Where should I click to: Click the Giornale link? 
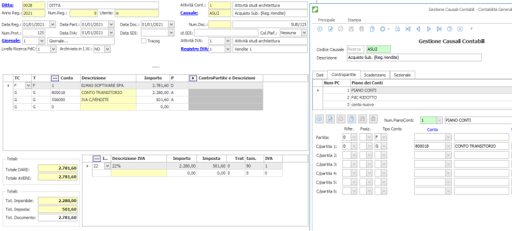pos(11,41)
